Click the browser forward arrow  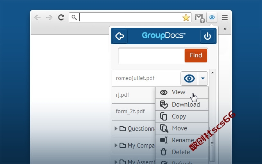49,17
